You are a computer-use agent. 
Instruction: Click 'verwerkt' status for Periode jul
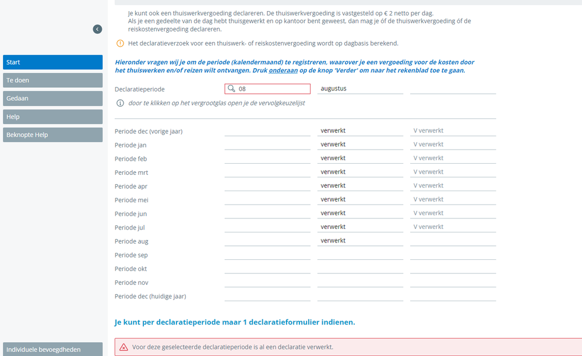(360, 227)
